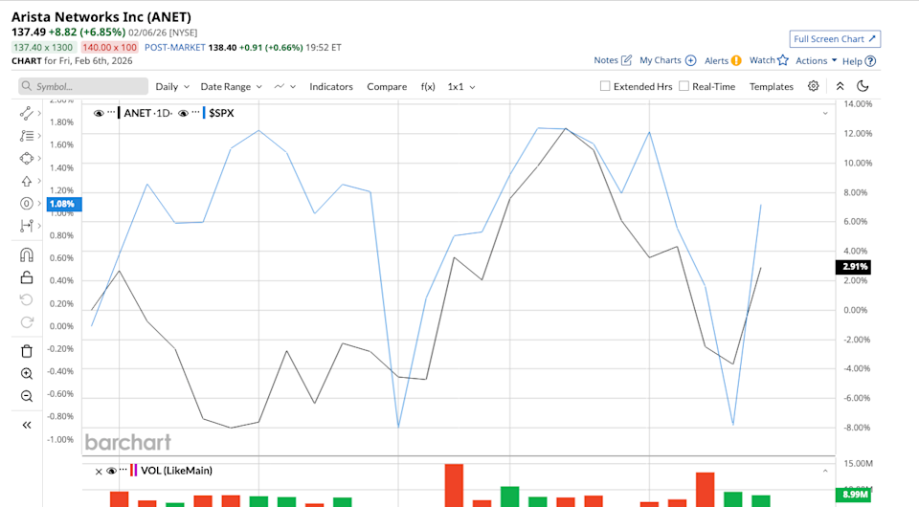Click the undo arrow icon

[x=27, y=299]
